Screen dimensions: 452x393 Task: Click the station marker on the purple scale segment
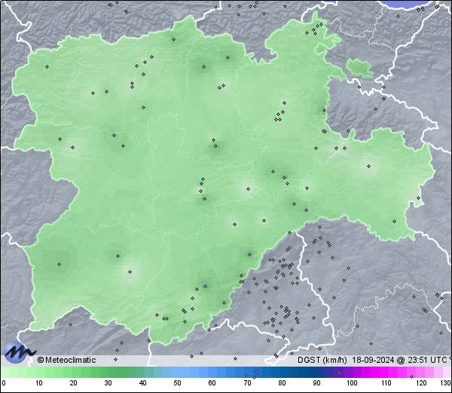339,373
